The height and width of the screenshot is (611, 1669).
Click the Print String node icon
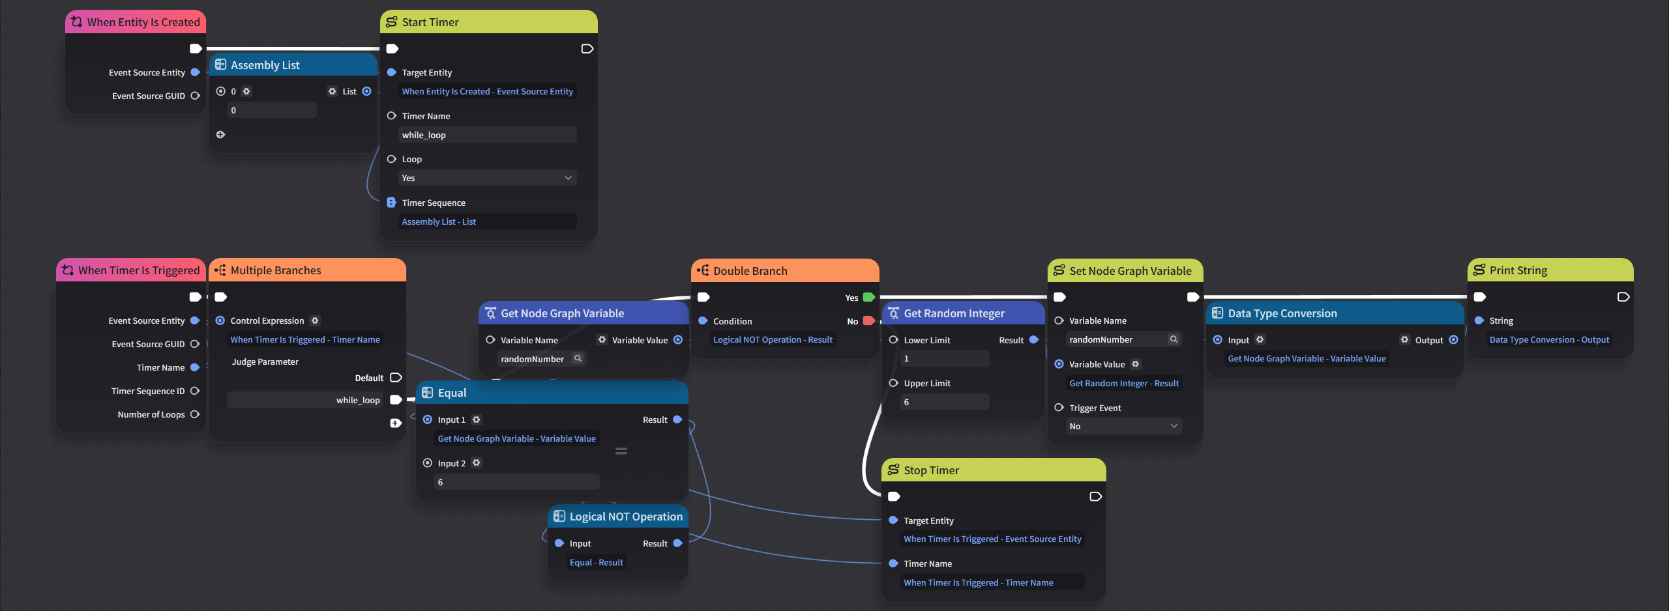(1479, 270)
